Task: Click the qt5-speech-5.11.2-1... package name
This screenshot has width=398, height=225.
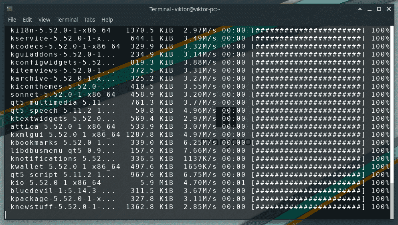Action: [63, 110]
